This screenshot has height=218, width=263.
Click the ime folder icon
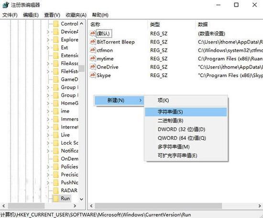point(56,111)
